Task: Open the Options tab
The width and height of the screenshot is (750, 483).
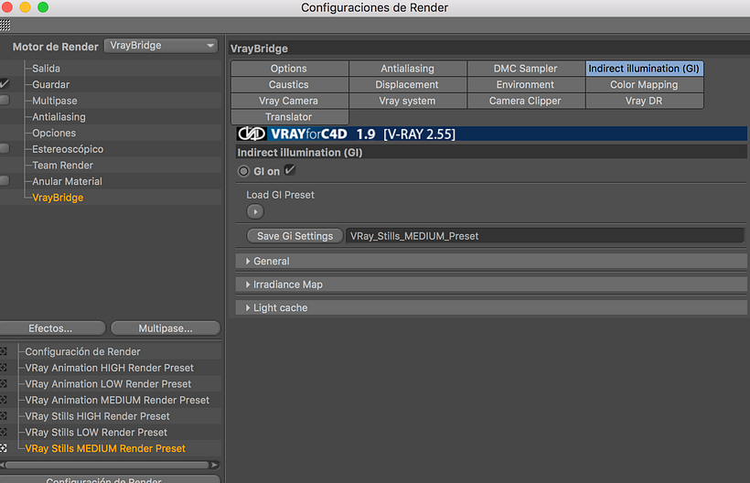Action: click(x=289, y=69)
